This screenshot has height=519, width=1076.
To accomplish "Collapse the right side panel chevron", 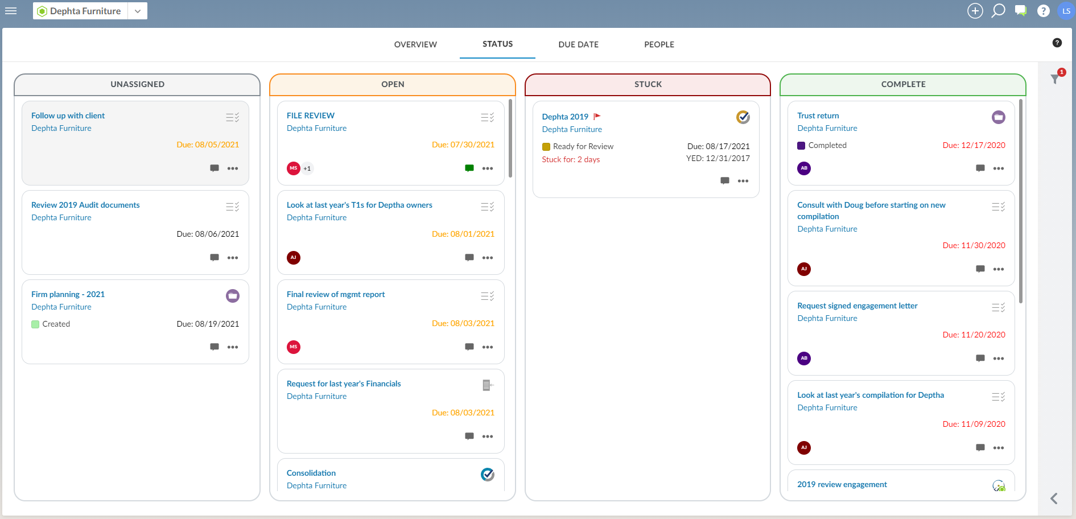I will click(1054, 499).
